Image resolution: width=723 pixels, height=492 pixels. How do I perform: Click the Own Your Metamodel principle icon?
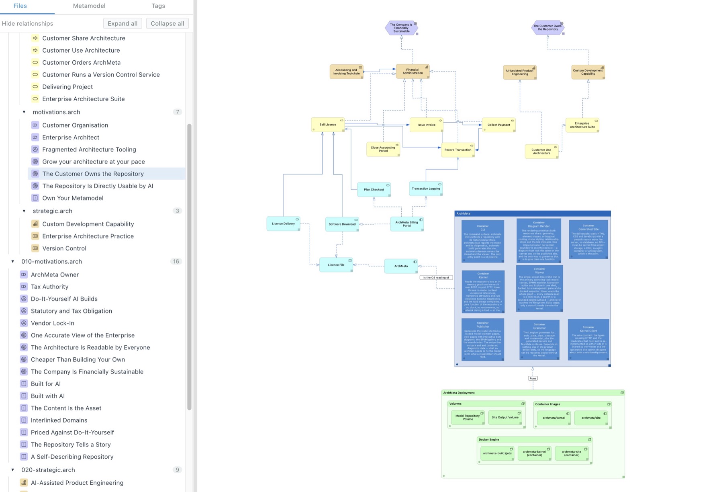pos(35,198)
